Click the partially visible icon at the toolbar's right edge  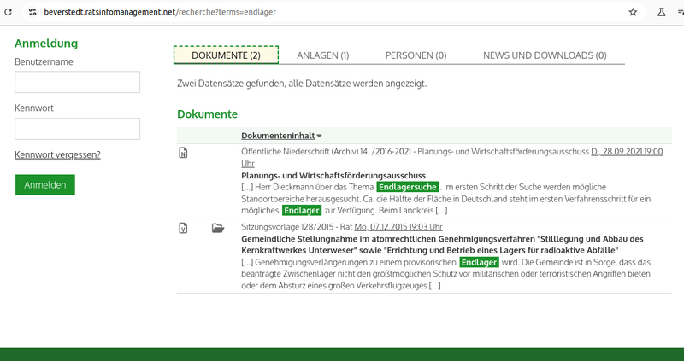tap(681, 13)
